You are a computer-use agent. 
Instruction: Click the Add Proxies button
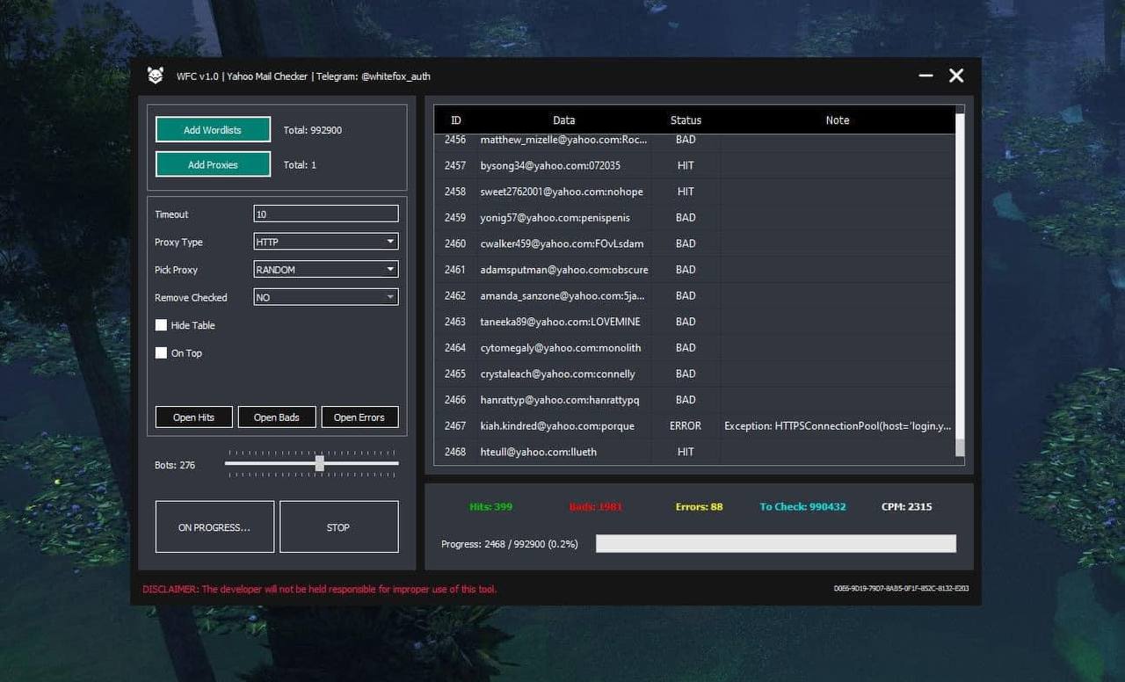pos(213,164)
